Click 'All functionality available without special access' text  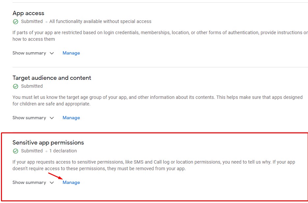pos(100,21)
